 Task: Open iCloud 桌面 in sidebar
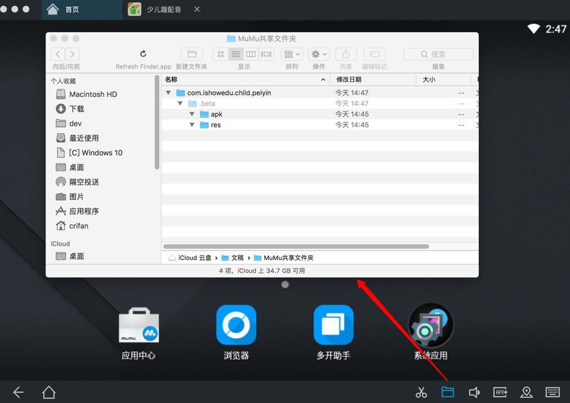click(77, 256)
